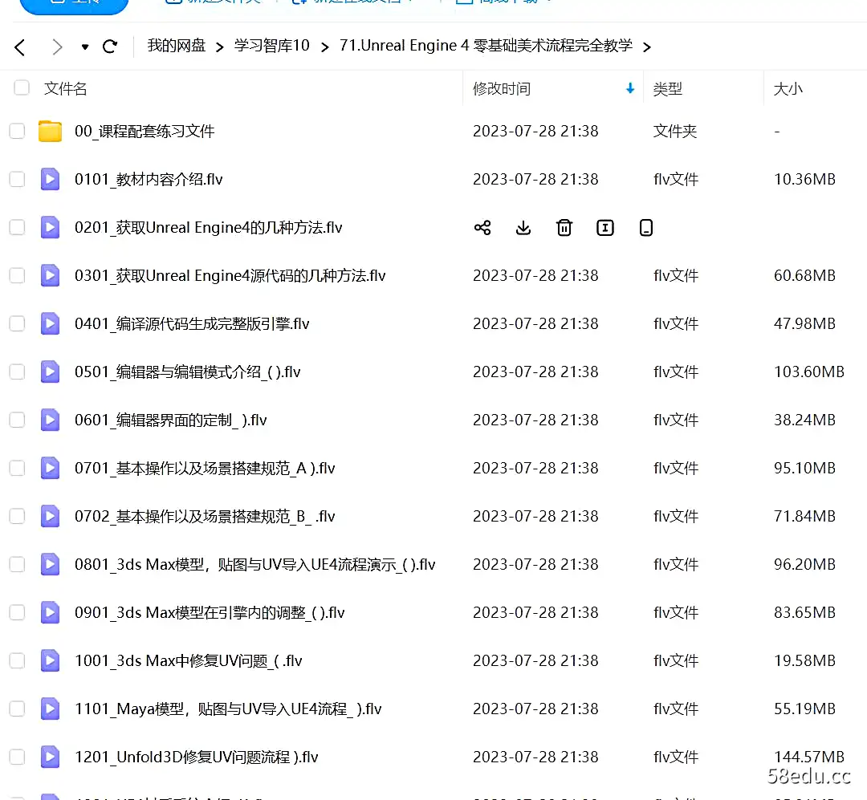867x800 pixels.
Task: Delete 0201_获取Unreal Engine4的几种方法.flv via trash icon
Action: pos(564,228)
